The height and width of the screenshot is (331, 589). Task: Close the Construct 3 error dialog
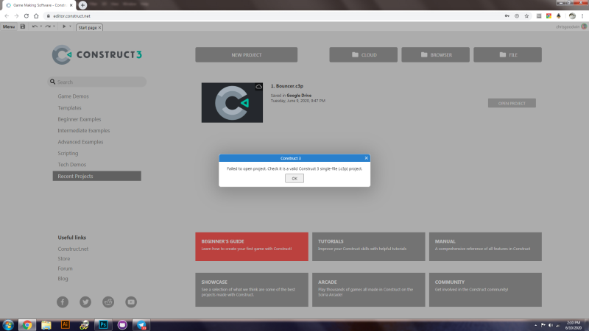point(366,158)
